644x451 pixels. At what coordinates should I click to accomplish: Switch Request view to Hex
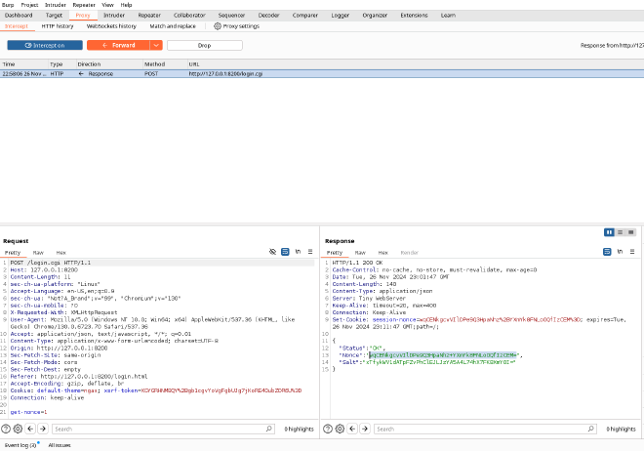[61, 253]
